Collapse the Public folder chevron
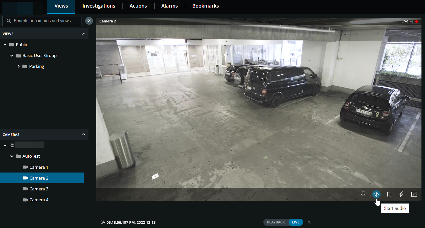 point(5,45)
